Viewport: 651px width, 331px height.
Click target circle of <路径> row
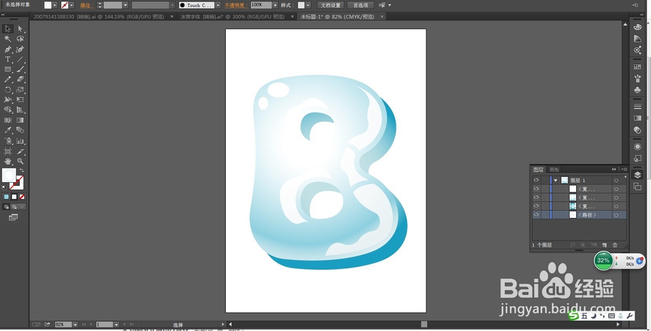[x=616, y=215]
